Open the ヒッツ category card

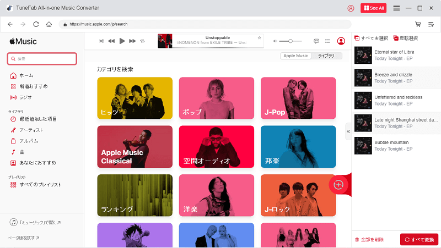click(135, 98)
